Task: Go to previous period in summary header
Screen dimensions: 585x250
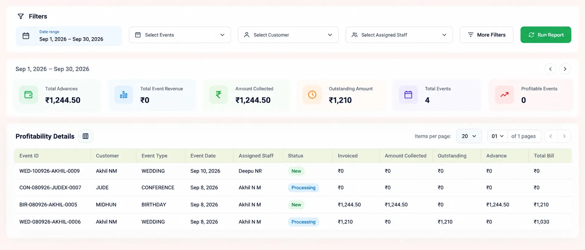Action: click(x=550, y=69)
